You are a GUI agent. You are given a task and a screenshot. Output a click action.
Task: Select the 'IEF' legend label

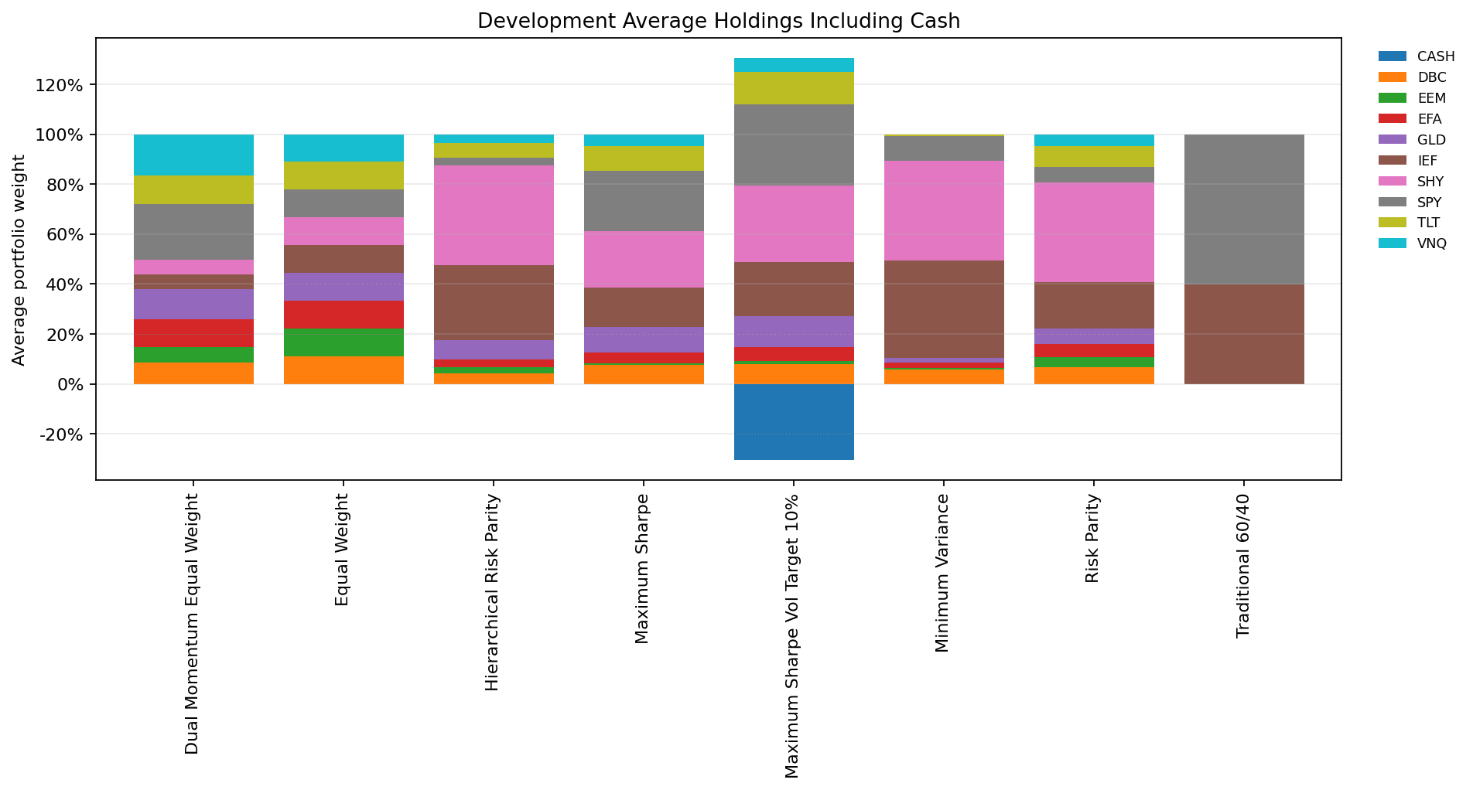point(1427,161)
